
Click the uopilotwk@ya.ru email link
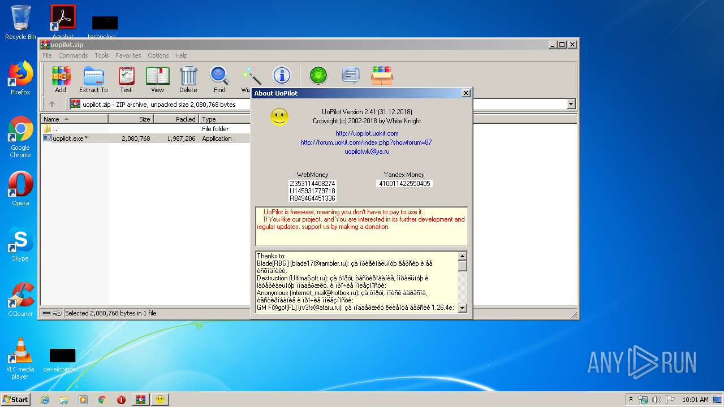pyautogui.click(x=367, y=151)
